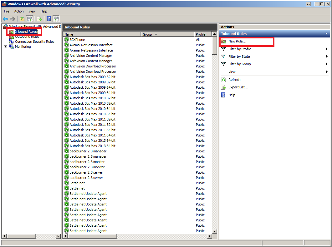
Task: Click Help in the Actions pane
Action: 232,95
